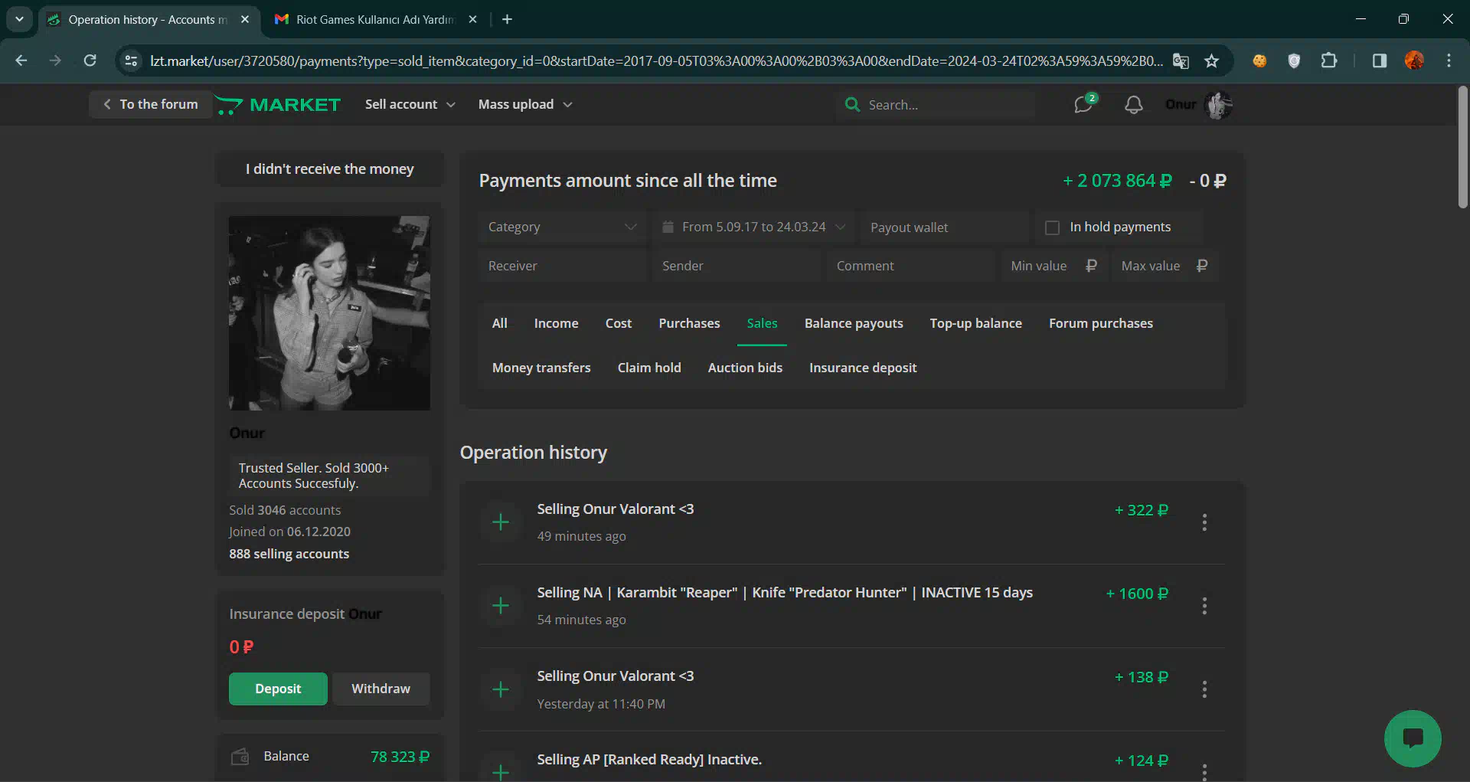Open the messages chat icon with badge
This screenshot has width=1470, height=782.
click(x=1084, y=103)
